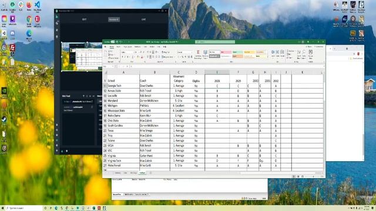Click the Wrap Text button
Image resolution: width=376 pixels, height=211 pixels.
(166, 52)
